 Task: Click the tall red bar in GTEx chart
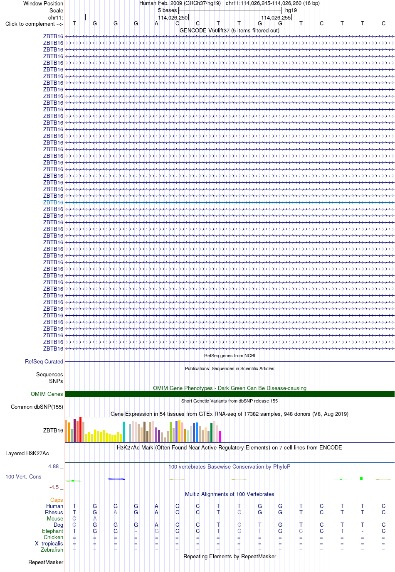click(80, 430)
